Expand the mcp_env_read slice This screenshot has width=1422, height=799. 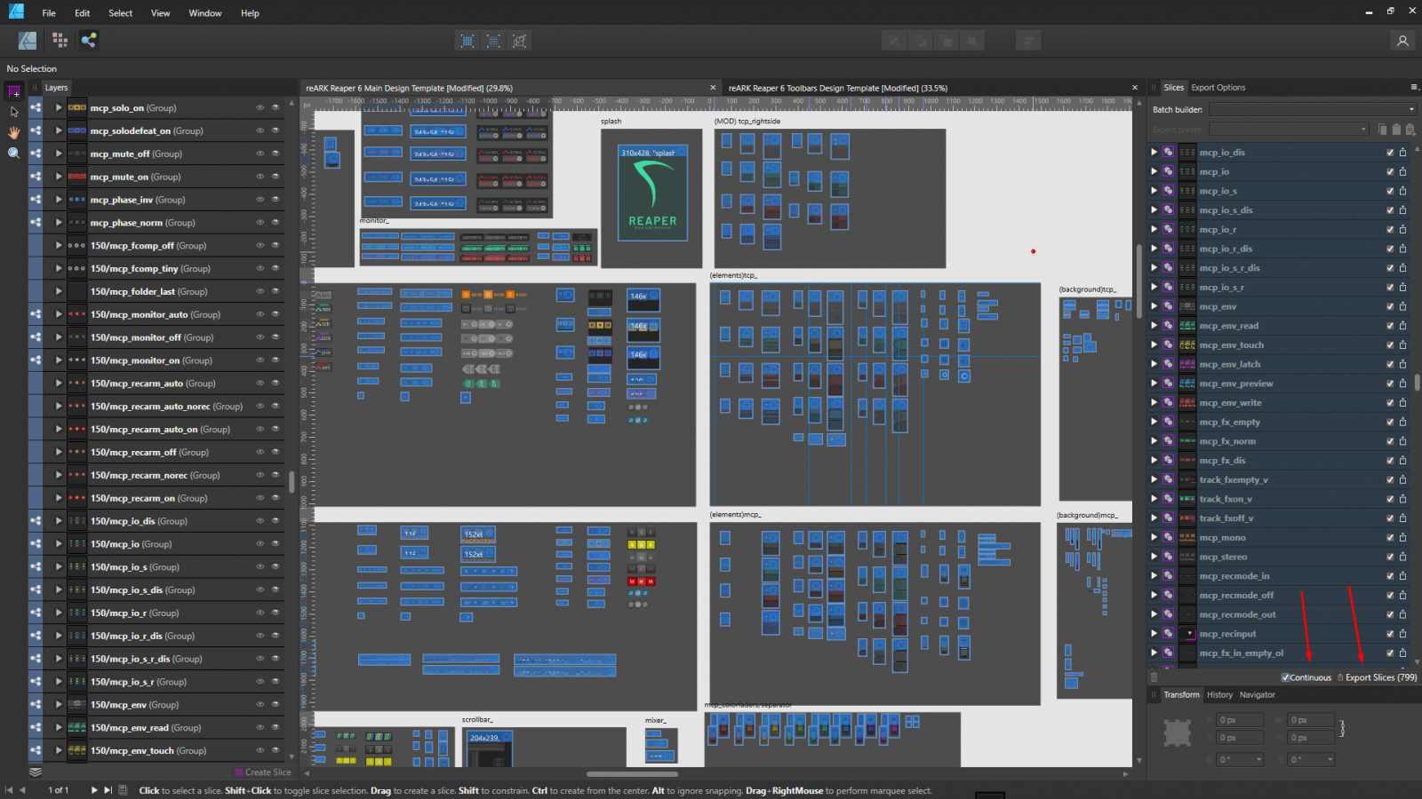pyautogui.click(x=1154, y=326)
